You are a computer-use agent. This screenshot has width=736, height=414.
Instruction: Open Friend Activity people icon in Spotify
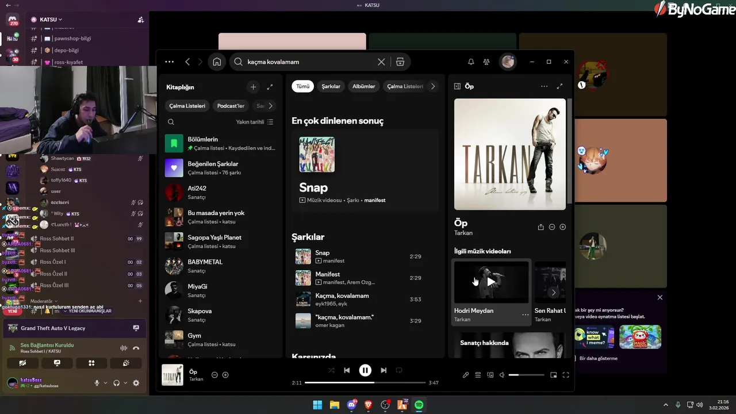point(486,62)
